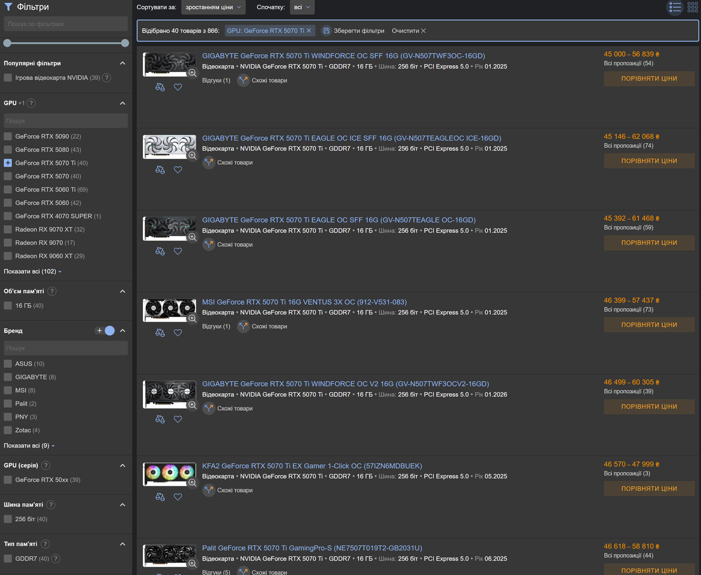Check the ASUS brand filter
The height and width of the screenshot is (575, 701).
click(8, 364)
